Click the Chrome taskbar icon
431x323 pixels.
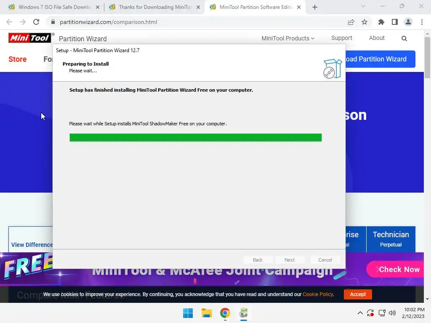(x=225, y=313)
